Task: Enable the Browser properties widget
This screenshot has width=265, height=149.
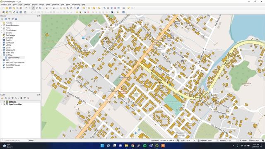Action: click(16, 19)
